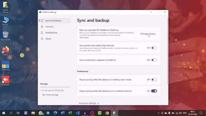Screen dimensions: 206x116
Task: Click the OneDrive cloud icon in title bar
Action: [x=40, y=12]
